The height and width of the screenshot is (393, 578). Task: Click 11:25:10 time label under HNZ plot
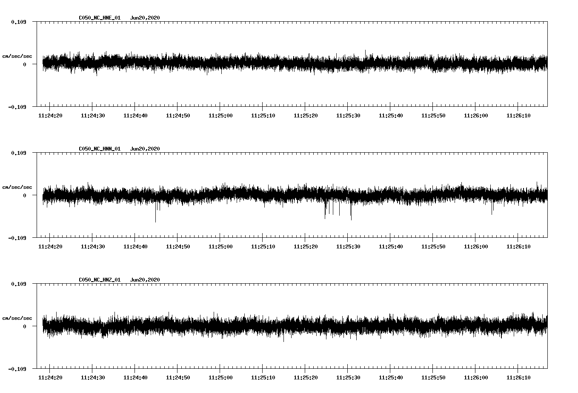click(x=263, y=378)
